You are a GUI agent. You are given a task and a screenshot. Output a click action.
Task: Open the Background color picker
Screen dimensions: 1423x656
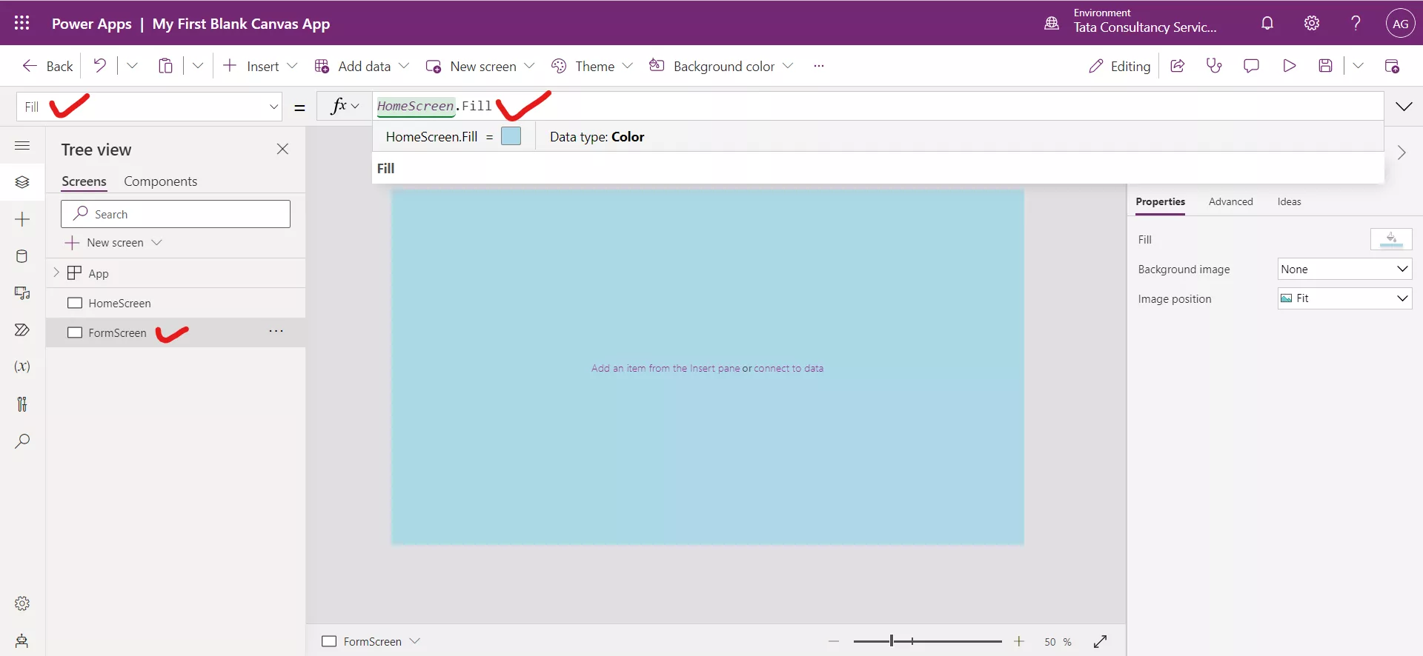tap(721, 66)
